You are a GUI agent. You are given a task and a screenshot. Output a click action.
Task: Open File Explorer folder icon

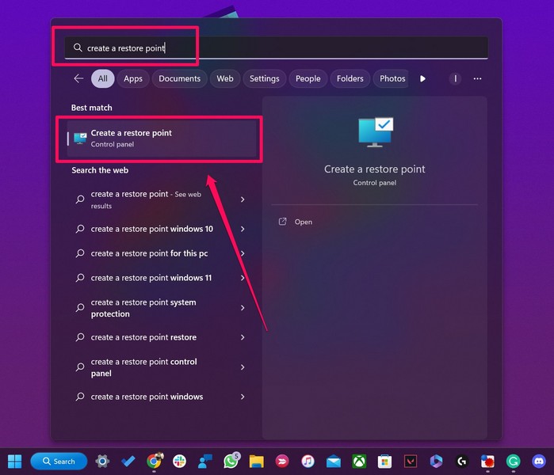click(x=257, y=462)
